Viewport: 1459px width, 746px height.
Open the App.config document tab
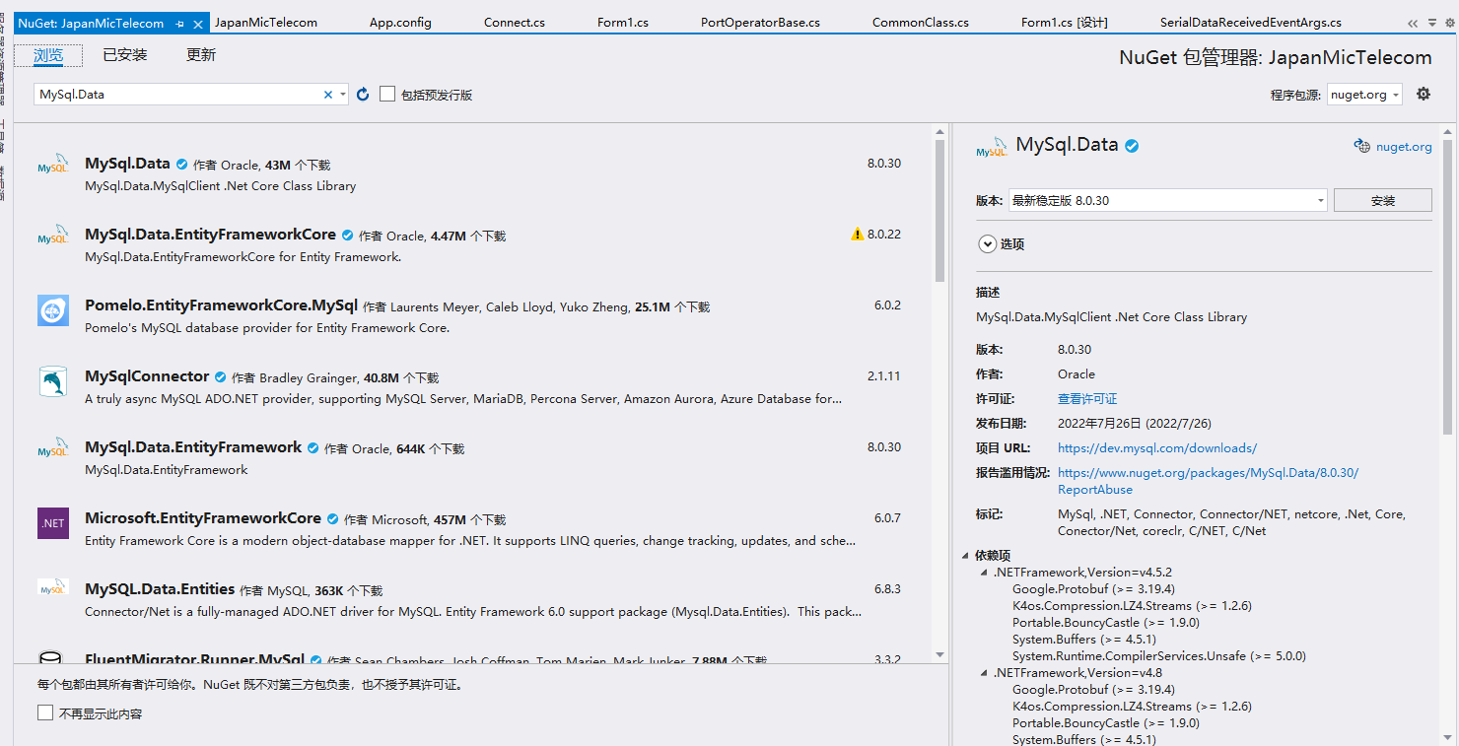[x=400, y=23]
